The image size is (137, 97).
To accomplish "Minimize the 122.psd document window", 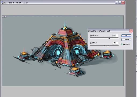I will click(116, 3).
